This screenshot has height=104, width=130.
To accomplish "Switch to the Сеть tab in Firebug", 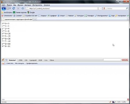I will [x=46, y=60].
